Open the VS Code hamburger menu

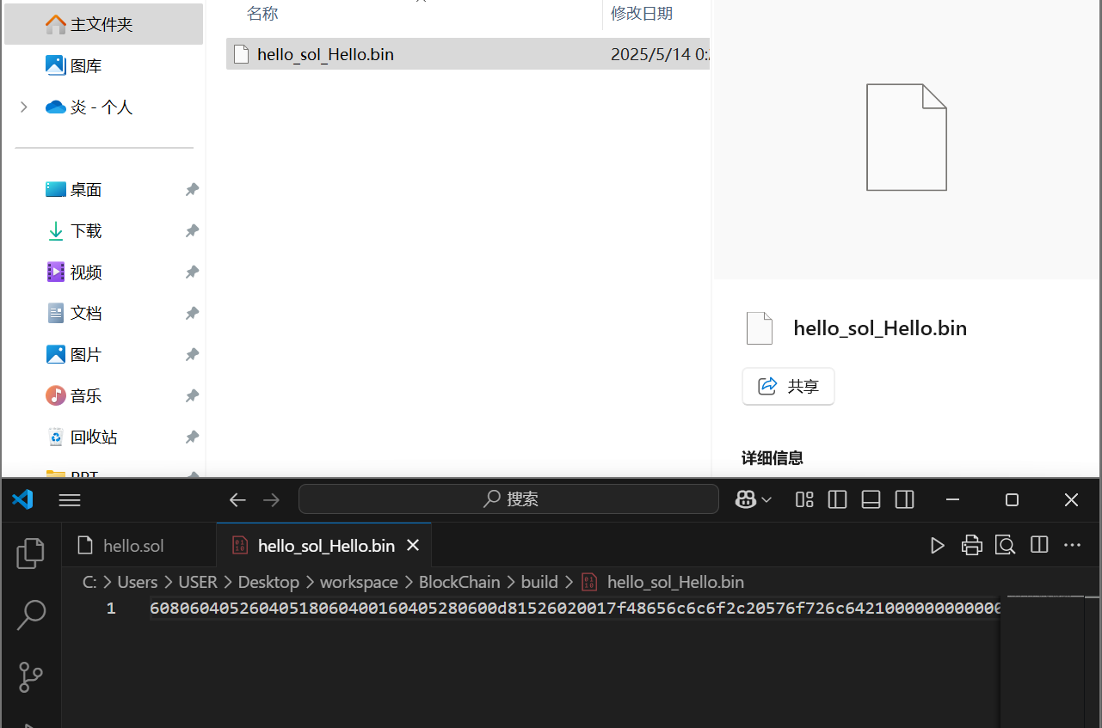[x=70, y=499]
